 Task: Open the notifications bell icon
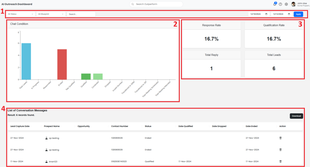275,4
